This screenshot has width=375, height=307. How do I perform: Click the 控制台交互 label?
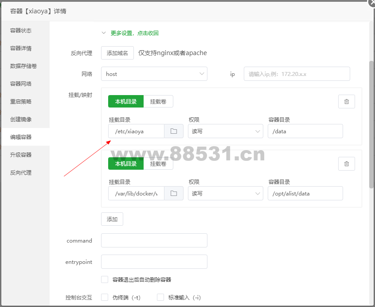pos(79,297)
